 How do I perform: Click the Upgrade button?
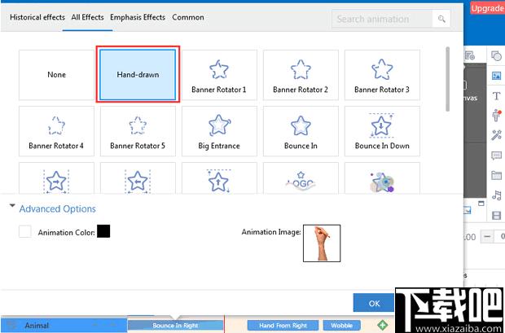488,8
